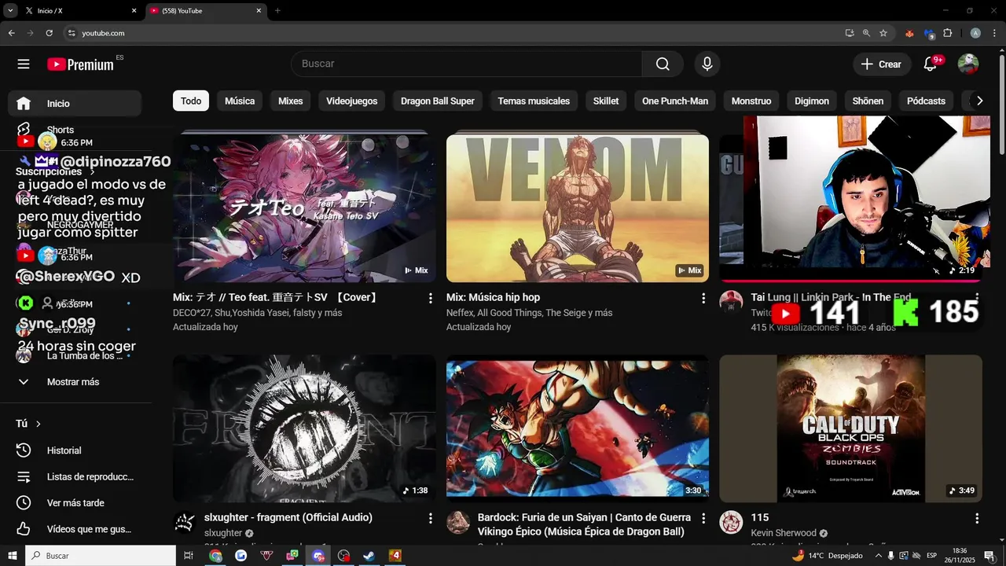Go back in the browser
The image size is (1006, 566).
pyautogui.click(x=11, y=33)
